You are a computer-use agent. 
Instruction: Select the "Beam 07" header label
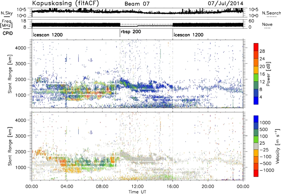(x=137, y=4)
